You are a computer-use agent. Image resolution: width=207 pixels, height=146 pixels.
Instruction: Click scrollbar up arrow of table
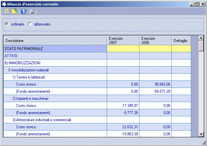click(201, 38)
